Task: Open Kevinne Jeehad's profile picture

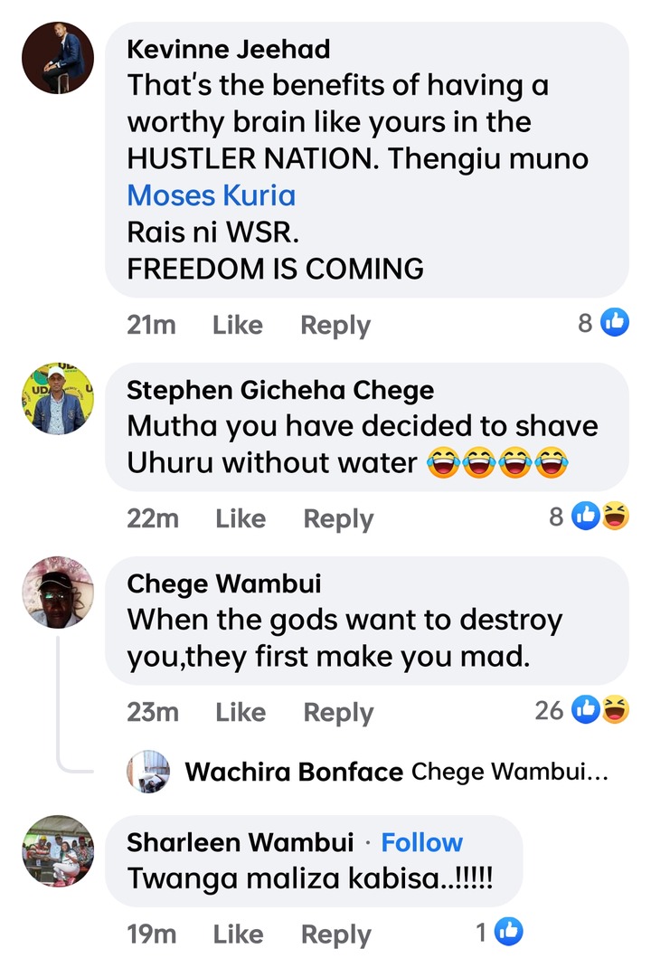Action: (58, 58)
